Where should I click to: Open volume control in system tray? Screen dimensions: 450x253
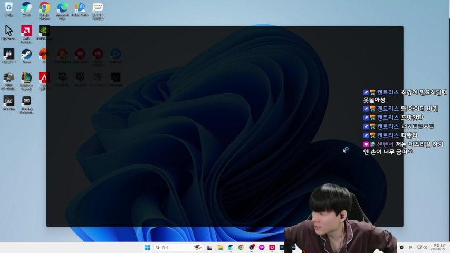tap(425, 247)
